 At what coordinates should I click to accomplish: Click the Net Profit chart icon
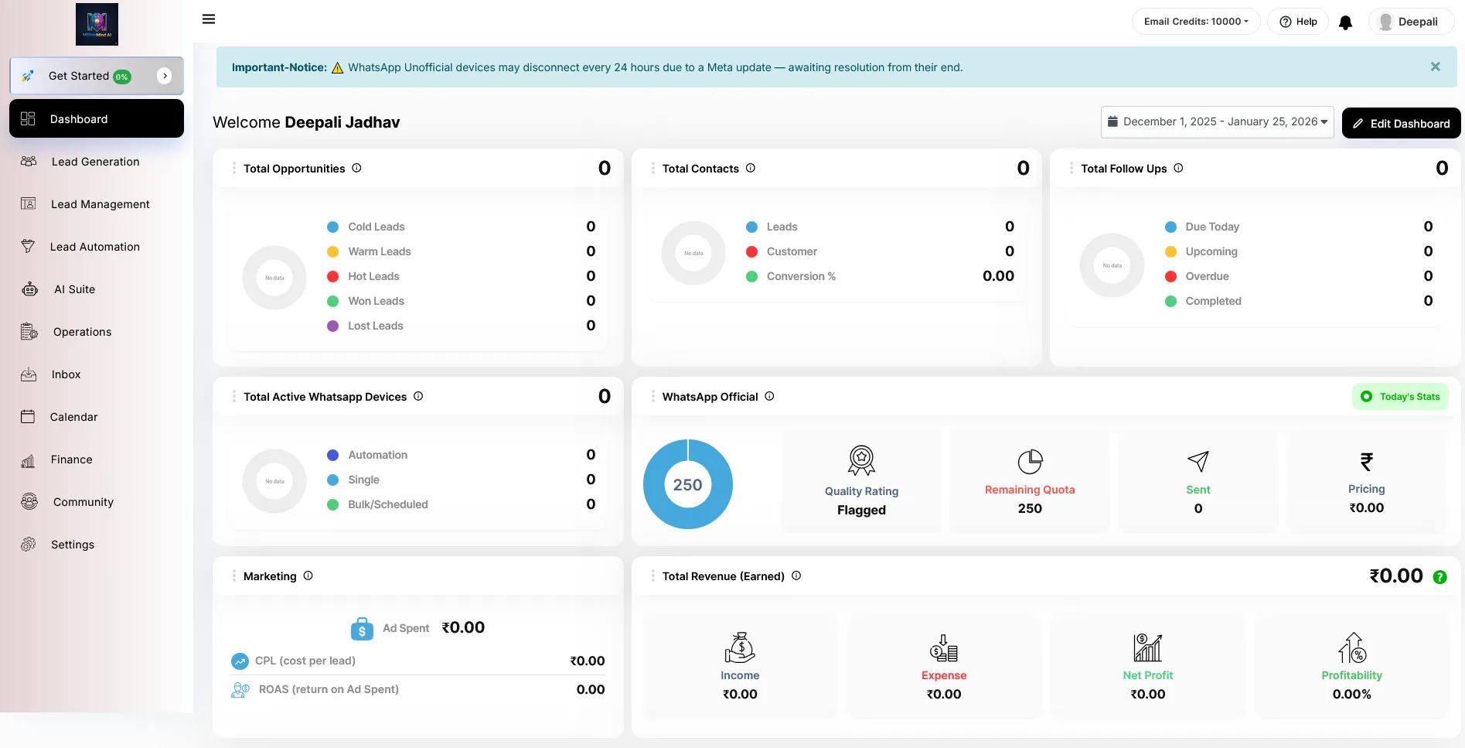1147,647
